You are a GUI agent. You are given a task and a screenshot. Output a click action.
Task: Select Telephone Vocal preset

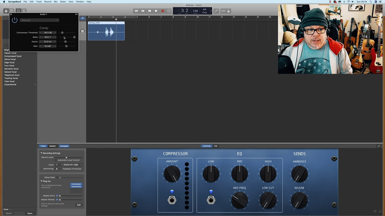12,75
